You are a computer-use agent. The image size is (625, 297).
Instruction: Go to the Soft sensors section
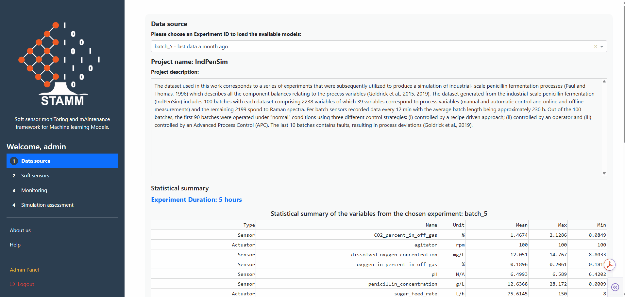click(62, 176)
